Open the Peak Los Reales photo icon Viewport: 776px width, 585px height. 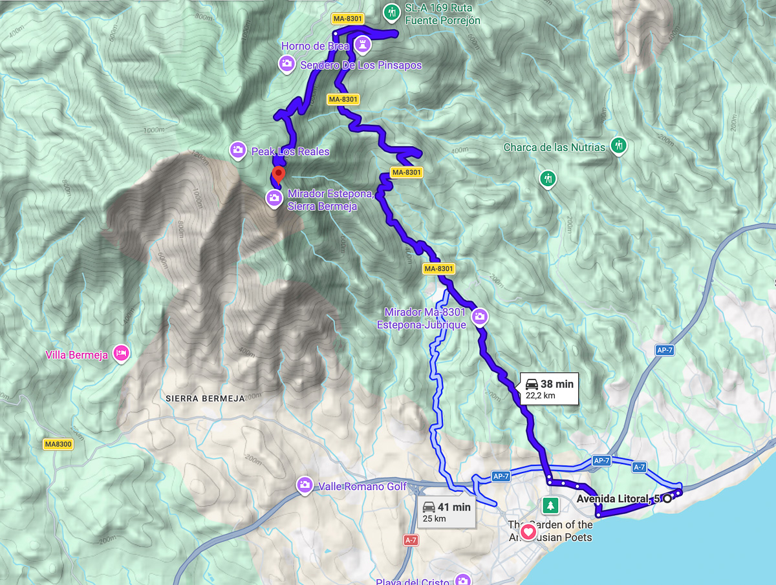pos(237,151)
